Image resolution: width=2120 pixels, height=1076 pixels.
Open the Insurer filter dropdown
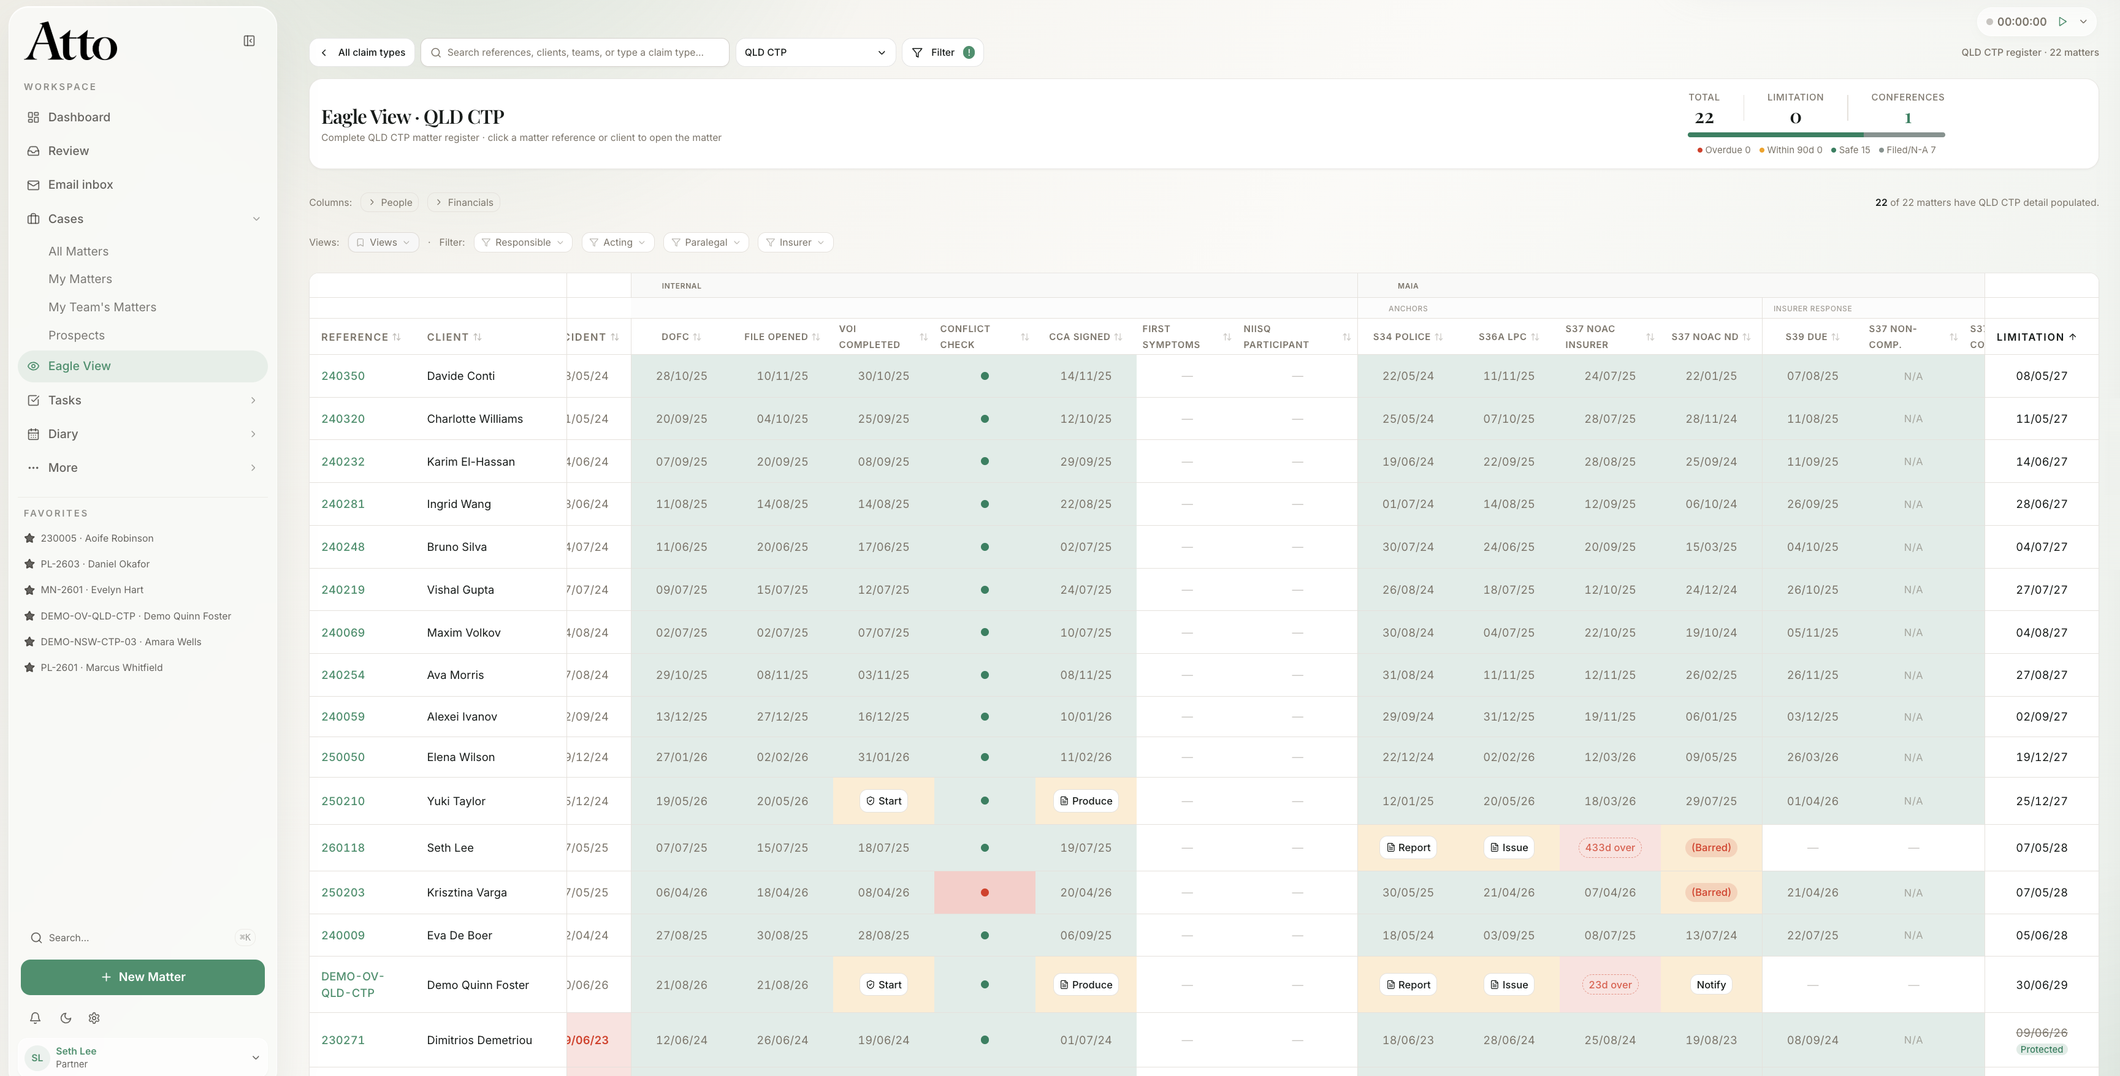795,243
